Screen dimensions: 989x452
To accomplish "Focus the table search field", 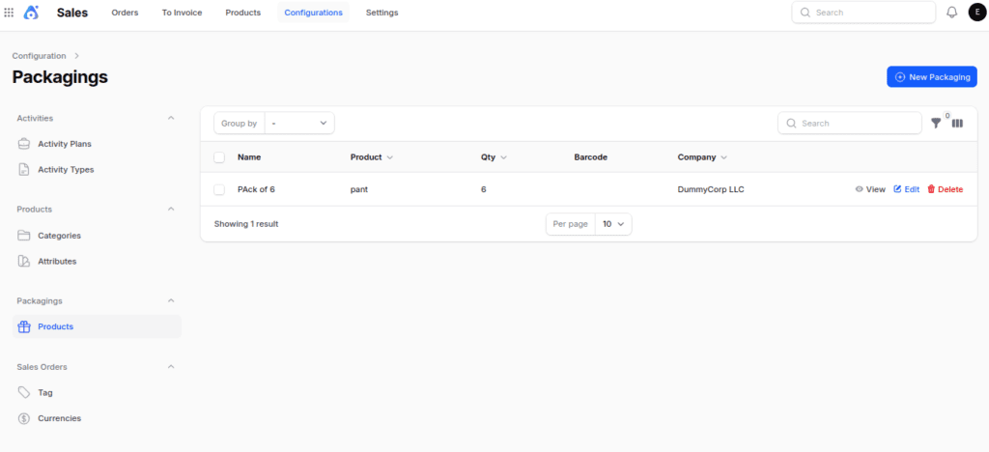I will point(850,123).
